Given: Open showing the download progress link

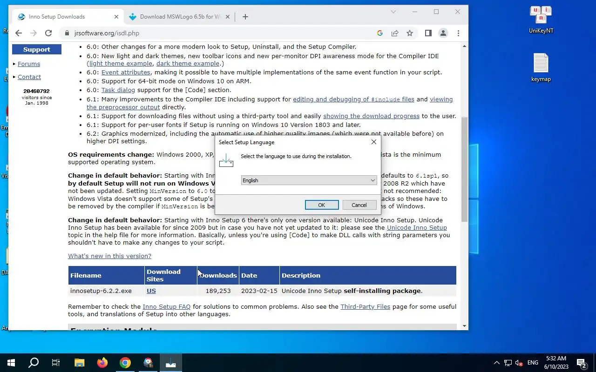Looking at the screenshot, I should pos(371,116).
